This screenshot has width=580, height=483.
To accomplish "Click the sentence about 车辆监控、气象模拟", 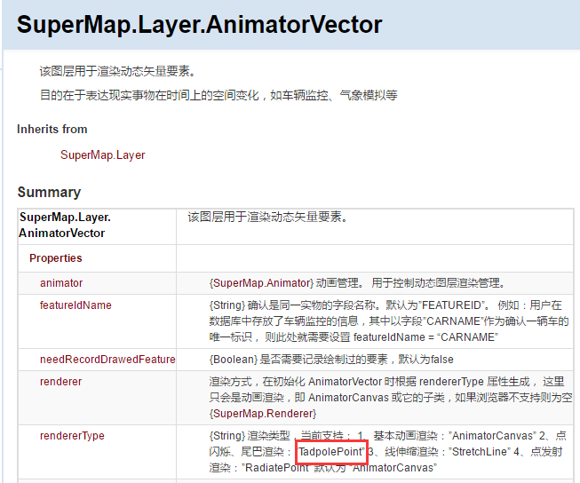I will tap(218, 95).
